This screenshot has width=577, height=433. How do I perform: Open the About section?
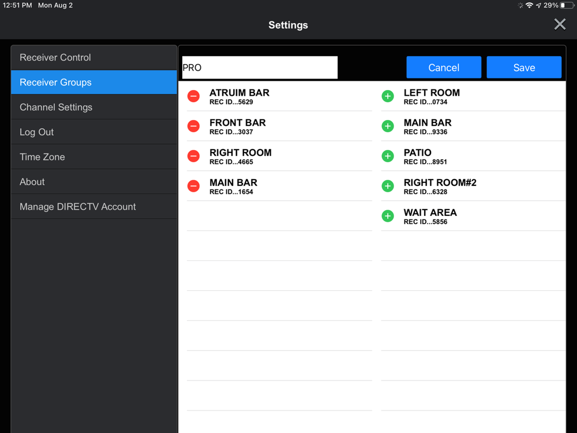[94, 182]
